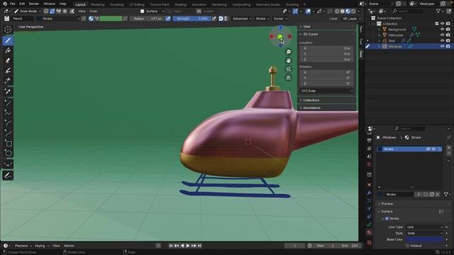Click the outliner search field
Screen dimensions: 454x255
[408, 11]
